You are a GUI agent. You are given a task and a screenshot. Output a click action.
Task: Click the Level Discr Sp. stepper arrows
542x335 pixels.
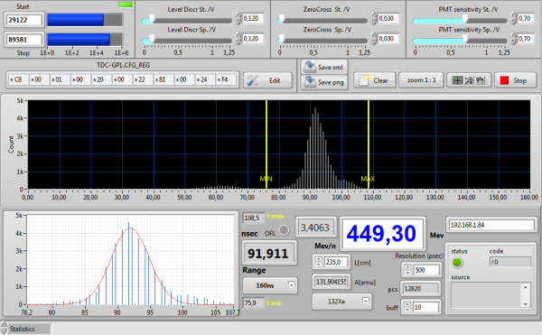[238, 38]
